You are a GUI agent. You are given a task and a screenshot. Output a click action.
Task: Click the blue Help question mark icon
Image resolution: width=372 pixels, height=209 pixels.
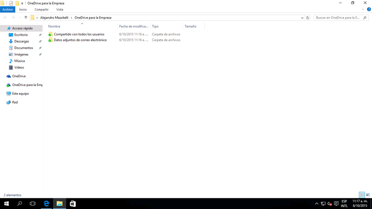(x=368, y=9)
